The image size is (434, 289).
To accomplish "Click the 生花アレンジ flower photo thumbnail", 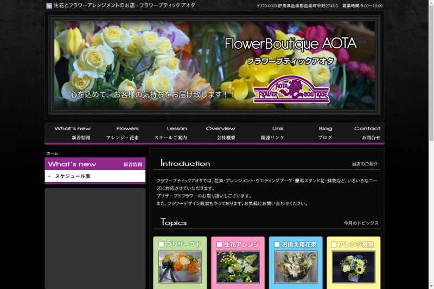I will coord(238,267).
